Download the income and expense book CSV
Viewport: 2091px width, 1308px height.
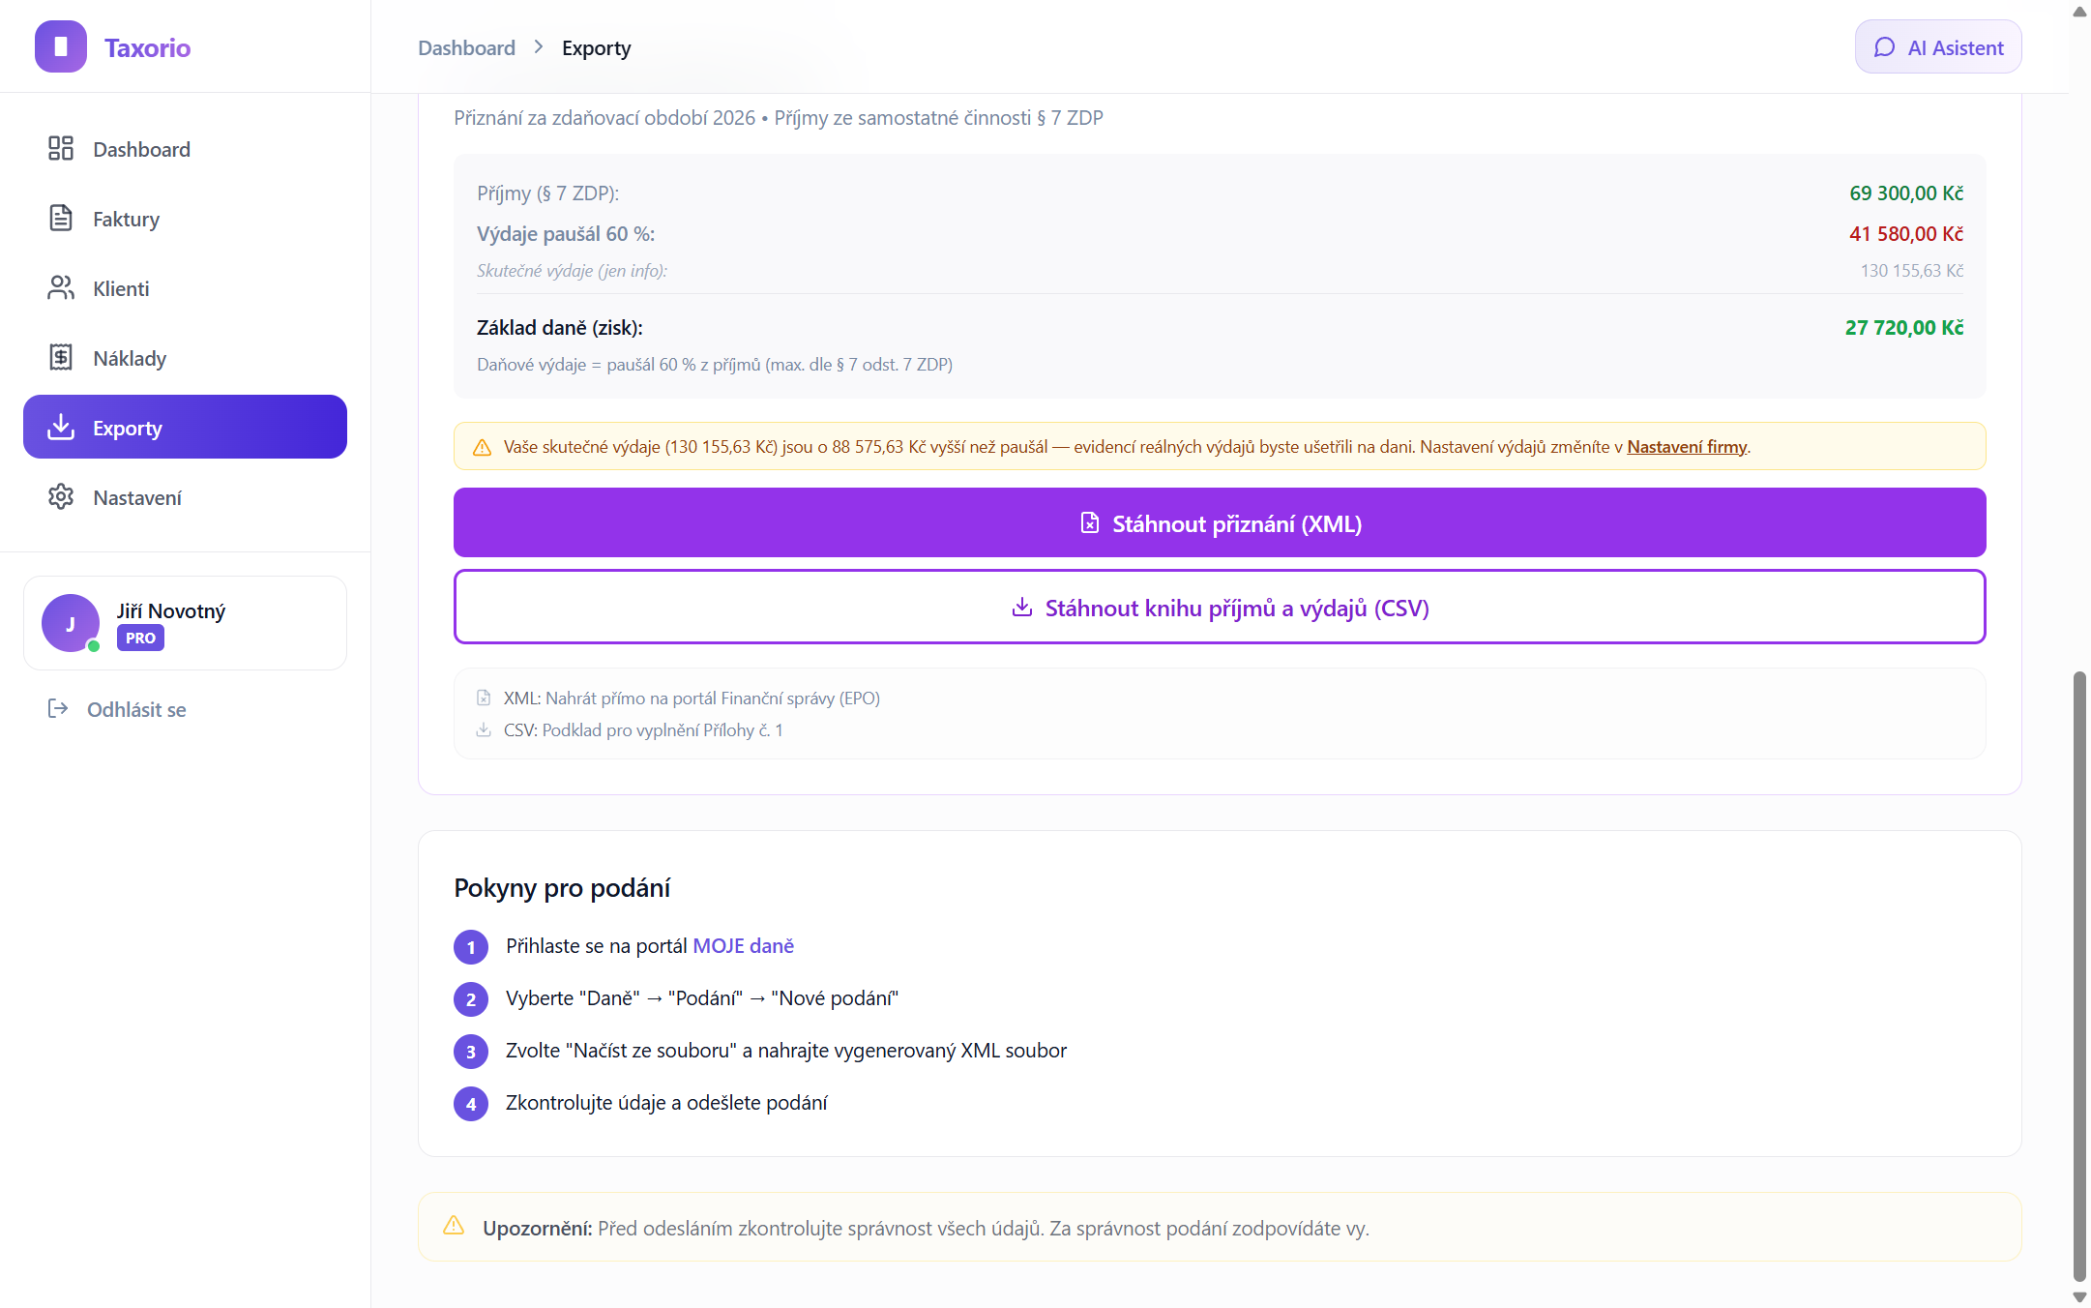click(x=1220, y=607)
